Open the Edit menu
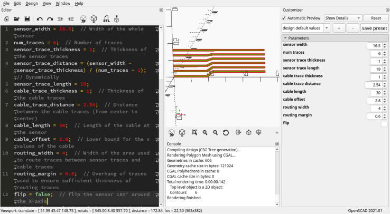390x214 pixels. 17,4
